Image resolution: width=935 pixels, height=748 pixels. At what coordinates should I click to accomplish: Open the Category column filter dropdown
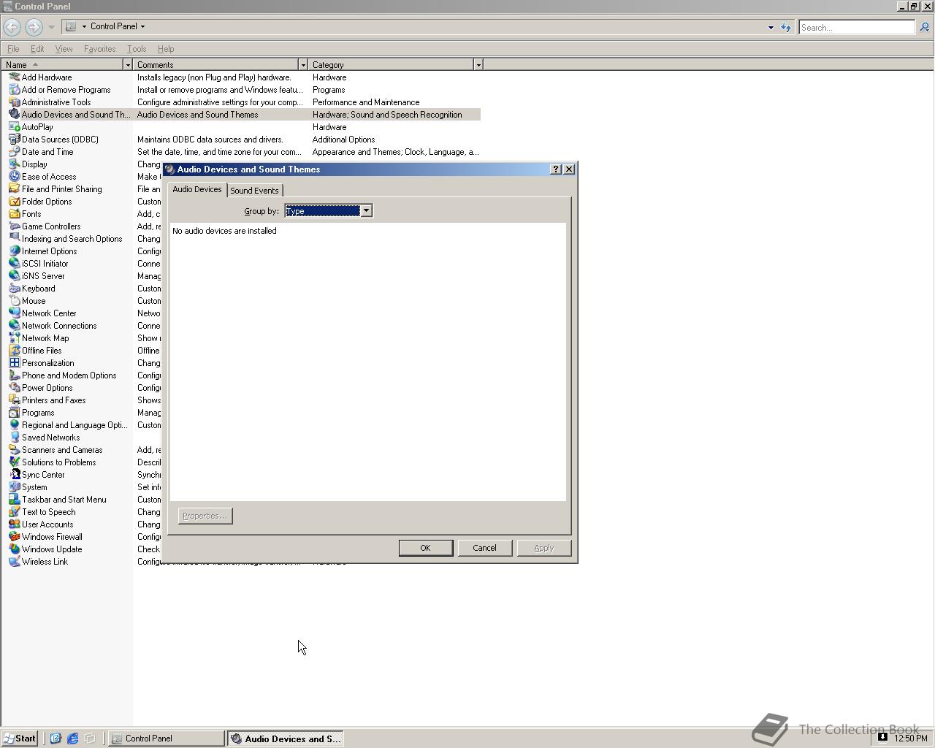click(x=478, y=65)
